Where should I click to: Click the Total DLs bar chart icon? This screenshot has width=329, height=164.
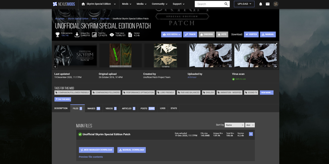(94, 35)
